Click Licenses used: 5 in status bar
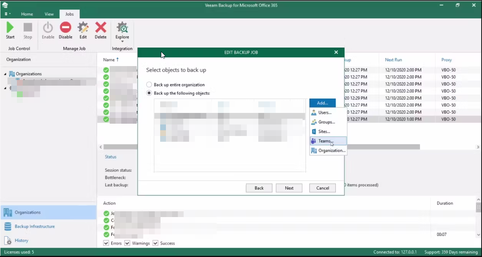The width and height of the screenshot is (482, 257). (19, 252)
